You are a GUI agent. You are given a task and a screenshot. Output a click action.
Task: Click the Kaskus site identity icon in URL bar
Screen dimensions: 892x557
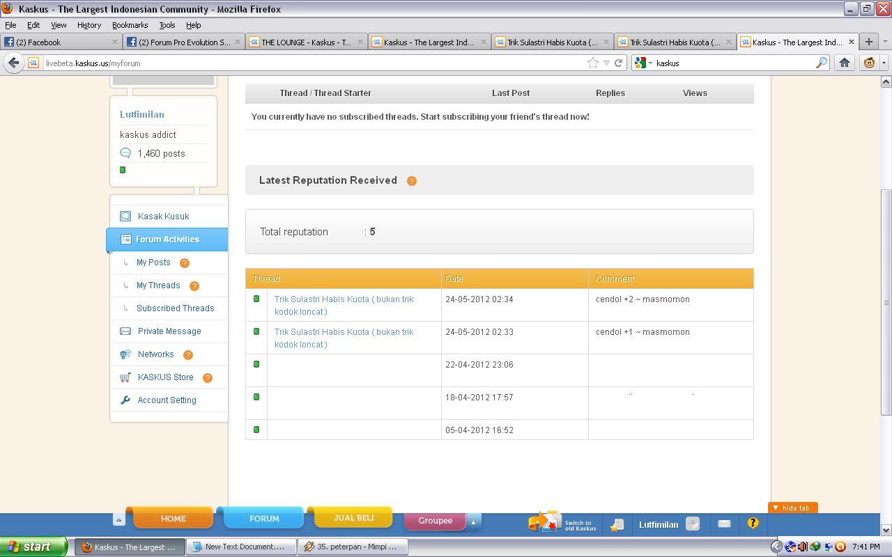point(33,63)
